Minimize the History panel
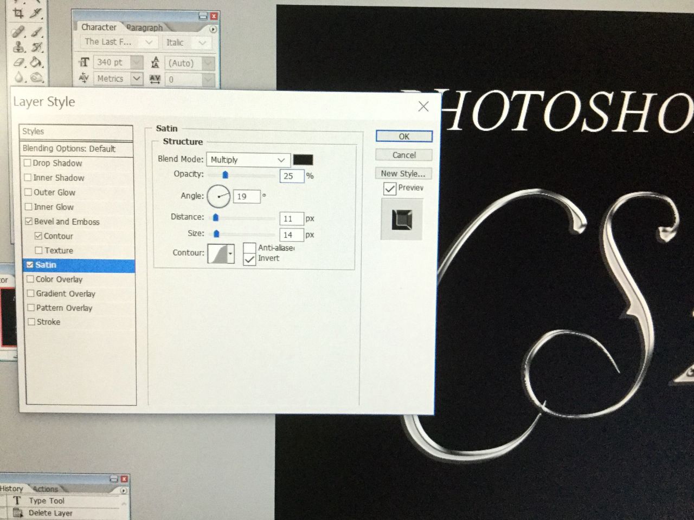Viewport: 694px width, 520px height. point(114,479)
